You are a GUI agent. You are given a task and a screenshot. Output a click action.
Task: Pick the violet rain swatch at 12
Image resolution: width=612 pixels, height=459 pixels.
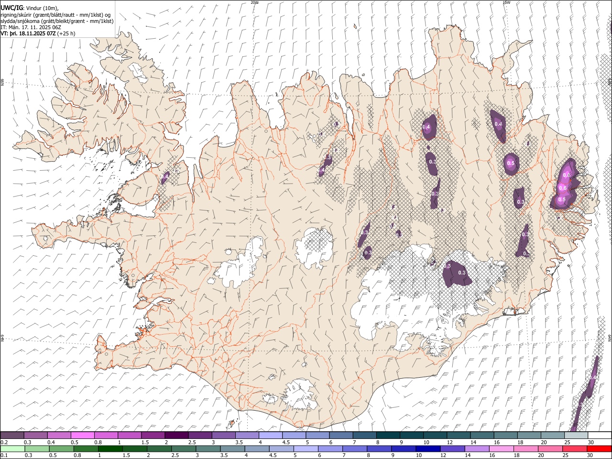[x=452, y=448]
